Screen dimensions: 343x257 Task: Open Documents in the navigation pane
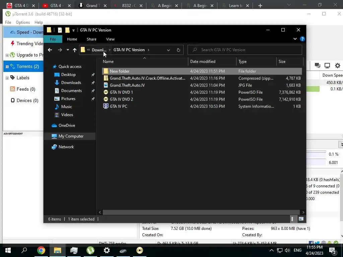tap(71, 90)
